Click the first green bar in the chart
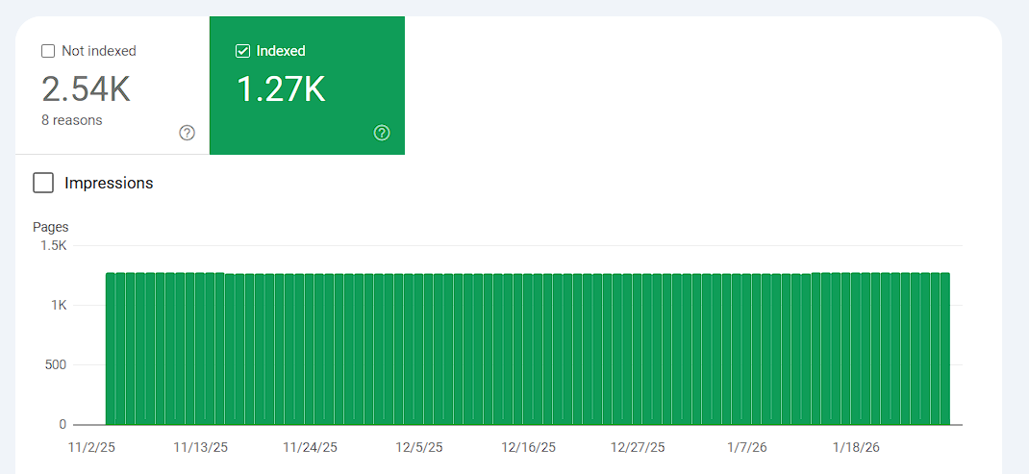 tap(111, 348)
